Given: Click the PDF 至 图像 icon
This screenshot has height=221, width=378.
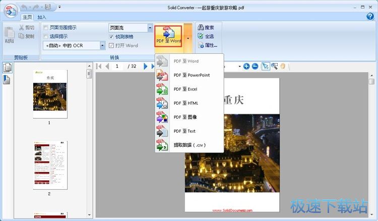Looking at the screenshot, I should pos(162,117).
